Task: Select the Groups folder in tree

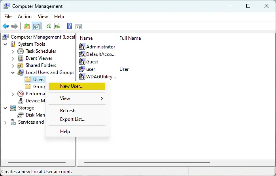Action: (x=39, y=87)
